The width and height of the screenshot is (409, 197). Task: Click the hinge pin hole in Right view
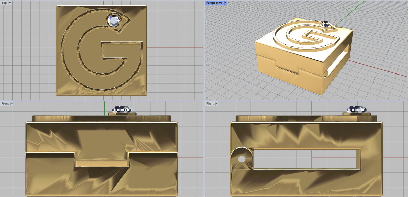[x=242, y=159]
